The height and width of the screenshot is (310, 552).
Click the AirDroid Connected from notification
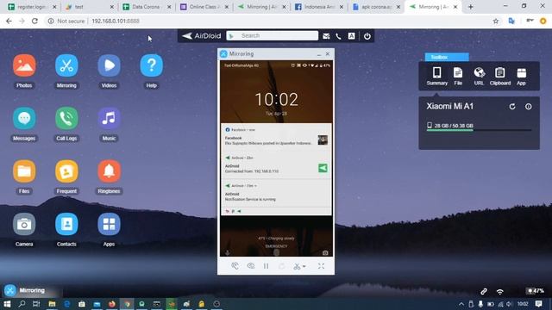(x=276, y=164)
